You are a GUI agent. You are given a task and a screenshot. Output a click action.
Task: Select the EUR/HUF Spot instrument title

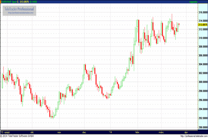pos(9,2)
